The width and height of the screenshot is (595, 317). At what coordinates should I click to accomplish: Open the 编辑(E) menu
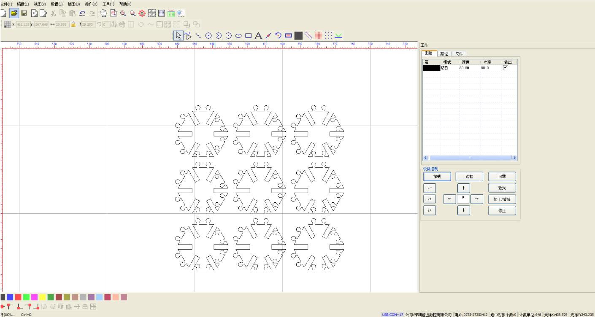point(23,4)
